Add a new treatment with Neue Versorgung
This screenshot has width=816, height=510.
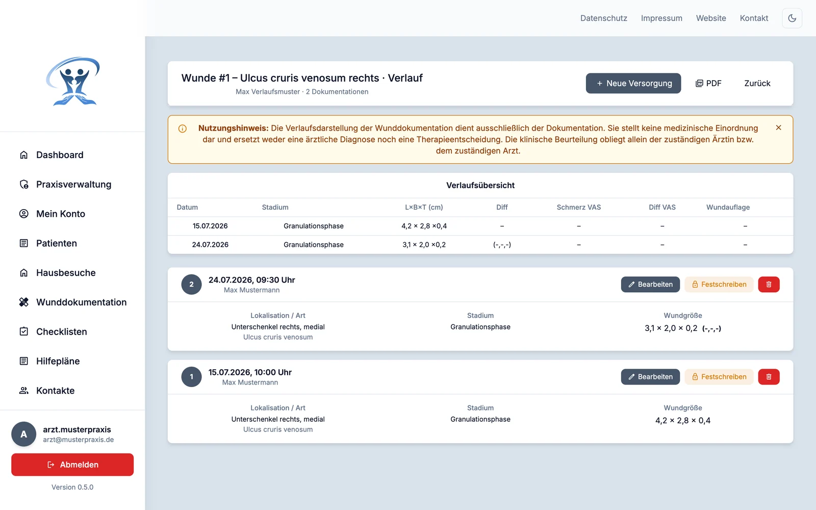click(633, 83)
